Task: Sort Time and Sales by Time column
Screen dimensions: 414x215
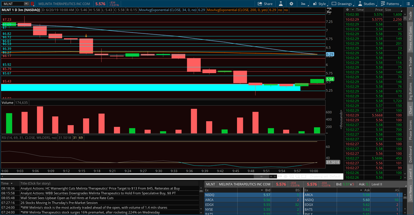Action: (360, 10)
